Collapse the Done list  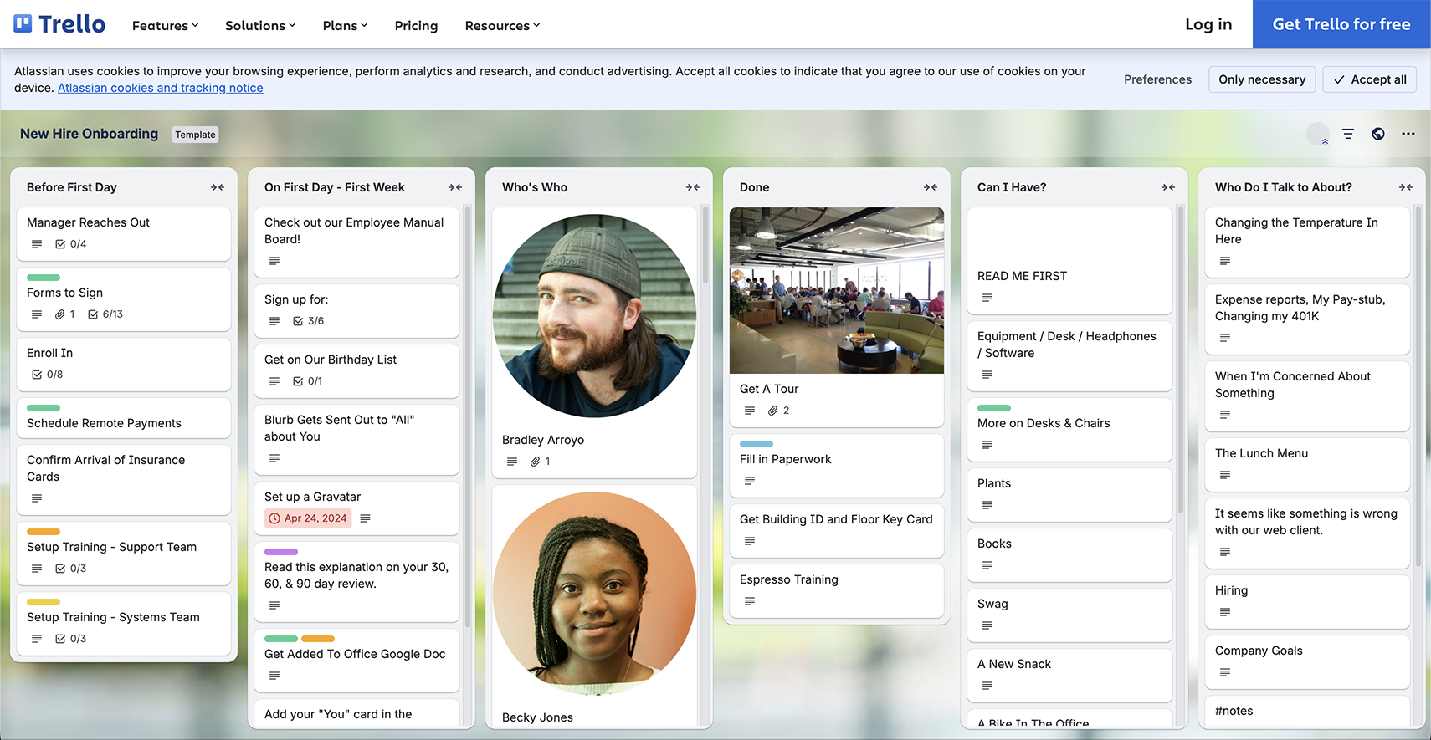pos(931,187)
